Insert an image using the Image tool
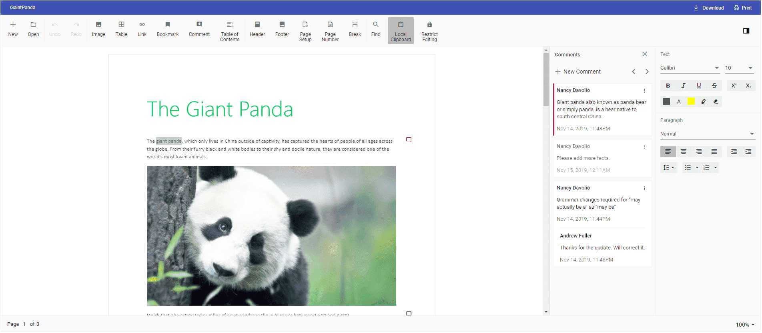The height and width of the screenshot is (333, 762). (x=98, y=29)
